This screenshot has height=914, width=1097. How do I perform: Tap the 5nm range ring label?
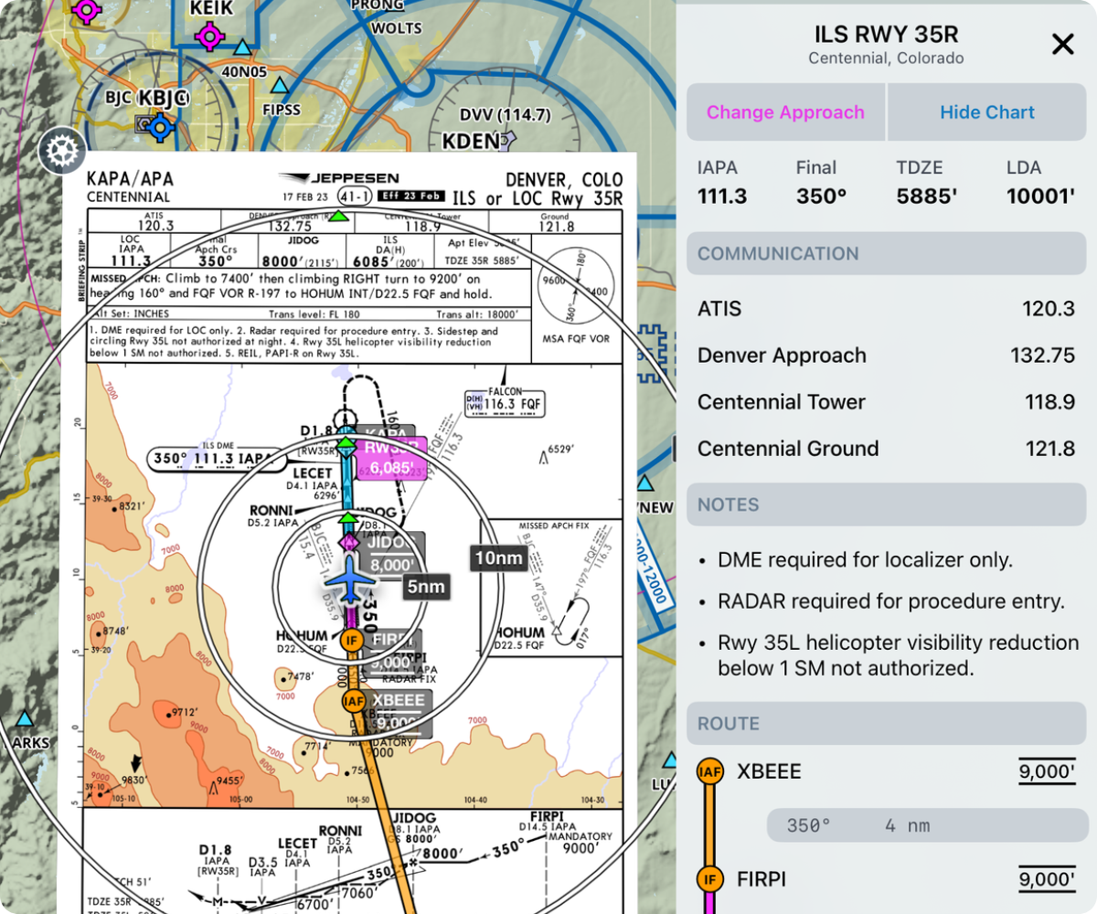[x=427, y=587]
